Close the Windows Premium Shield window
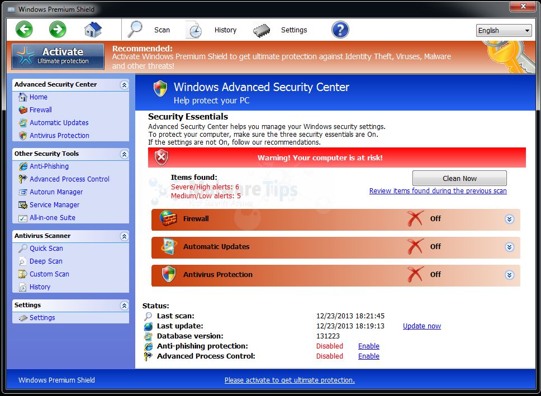Image resolution: width=541 pixels, height=396 pixels. pos(523,6)
